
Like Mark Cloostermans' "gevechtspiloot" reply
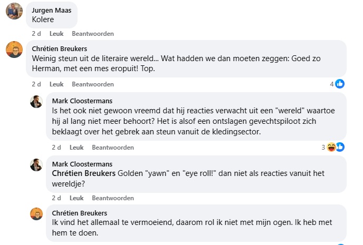[77, 148]
